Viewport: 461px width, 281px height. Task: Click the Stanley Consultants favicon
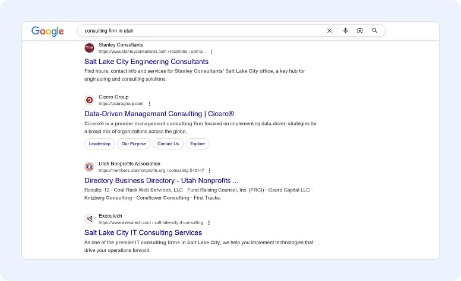[x=89, y=48]
